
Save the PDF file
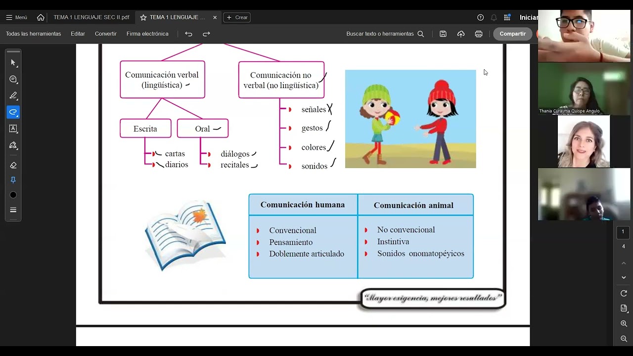443,34
